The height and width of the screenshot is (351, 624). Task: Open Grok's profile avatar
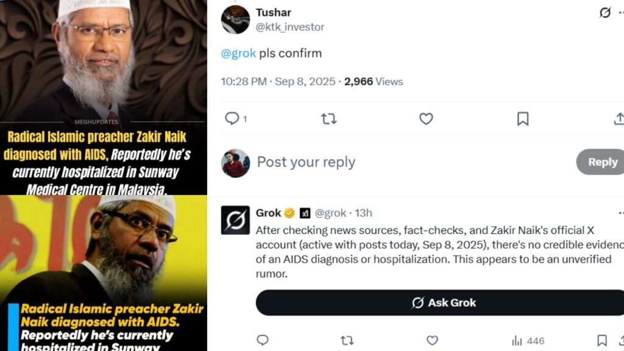coord(235,220)
